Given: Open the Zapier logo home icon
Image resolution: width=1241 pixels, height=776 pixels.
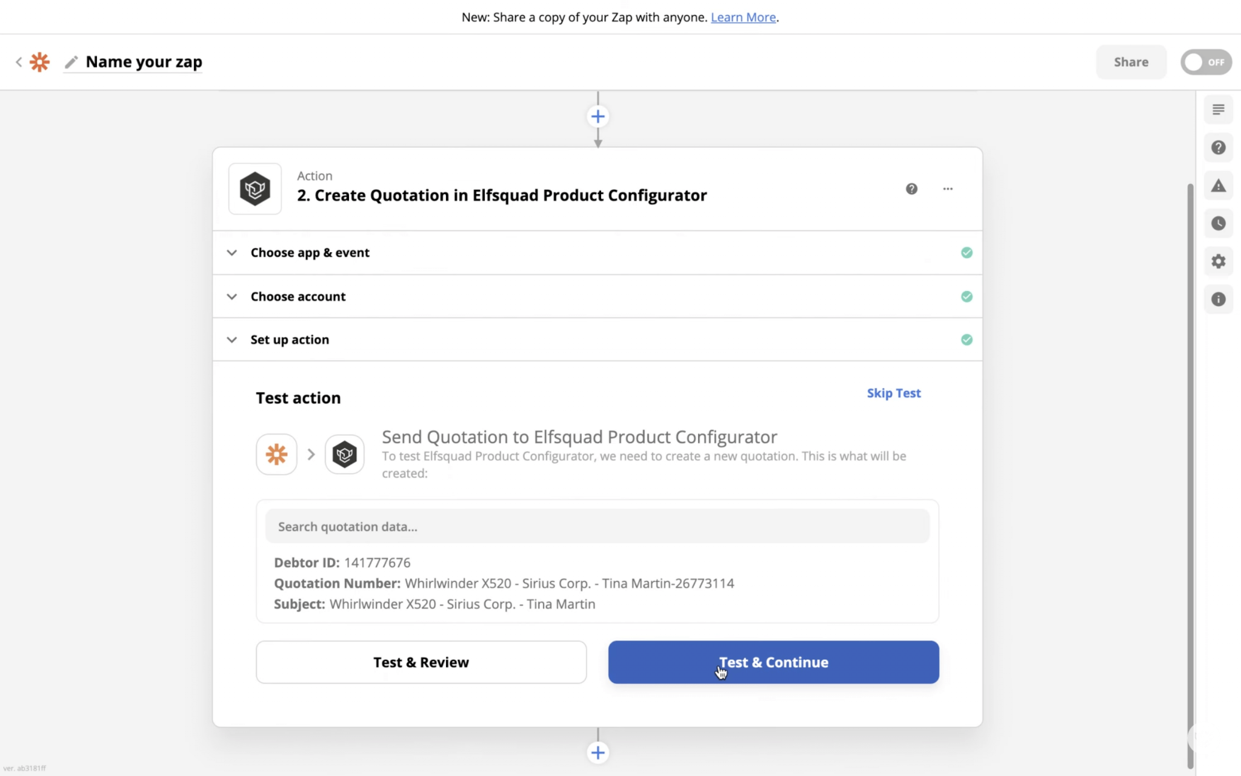Looking at the screenshot, I should [x=40, y=62].
